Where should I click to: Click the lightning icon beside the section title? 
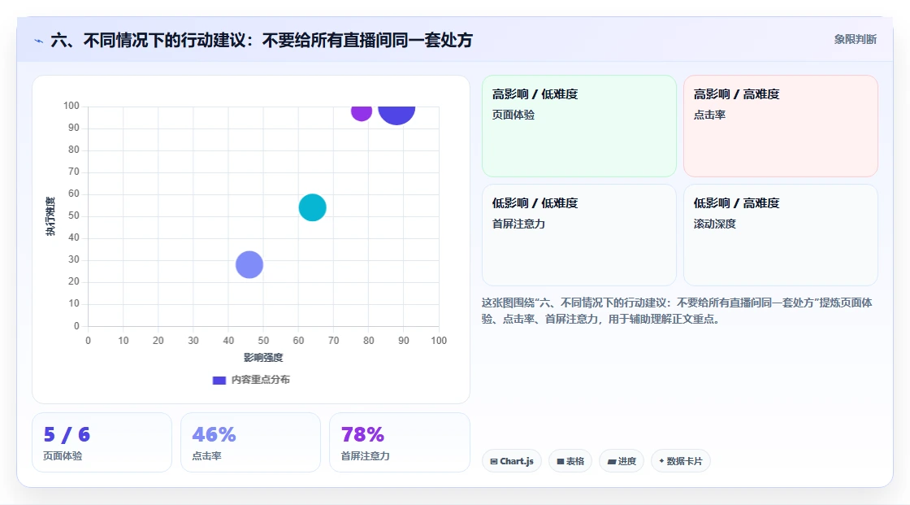click(x=39, y=41)
